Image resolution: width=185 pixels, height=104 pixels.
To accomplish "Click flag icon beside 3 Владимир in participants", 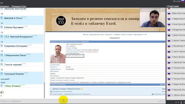I will (x=169, y=29).
